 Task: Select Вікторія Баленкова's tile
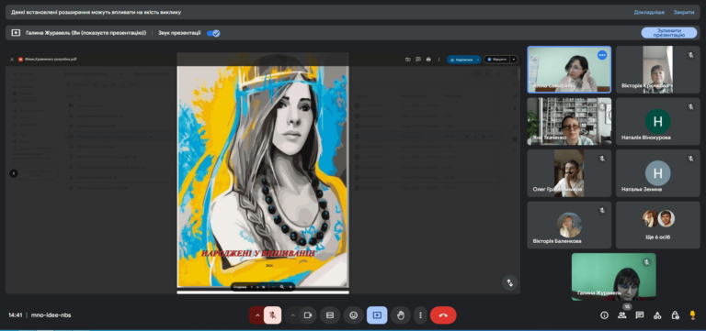tap(569, 225)
